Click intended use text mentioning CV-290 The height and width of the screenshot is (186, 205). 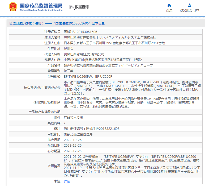point(132,102)
